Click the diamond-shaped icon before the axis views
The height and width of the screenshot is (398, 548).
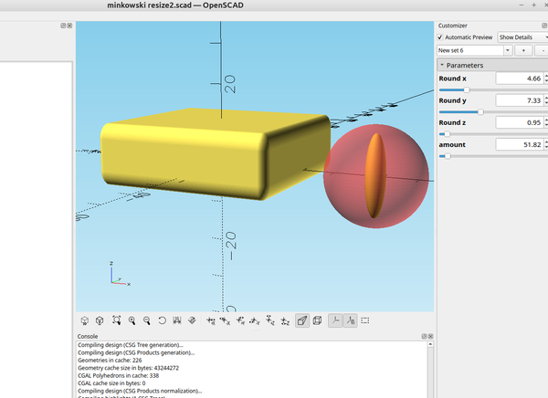coord(192,320)
